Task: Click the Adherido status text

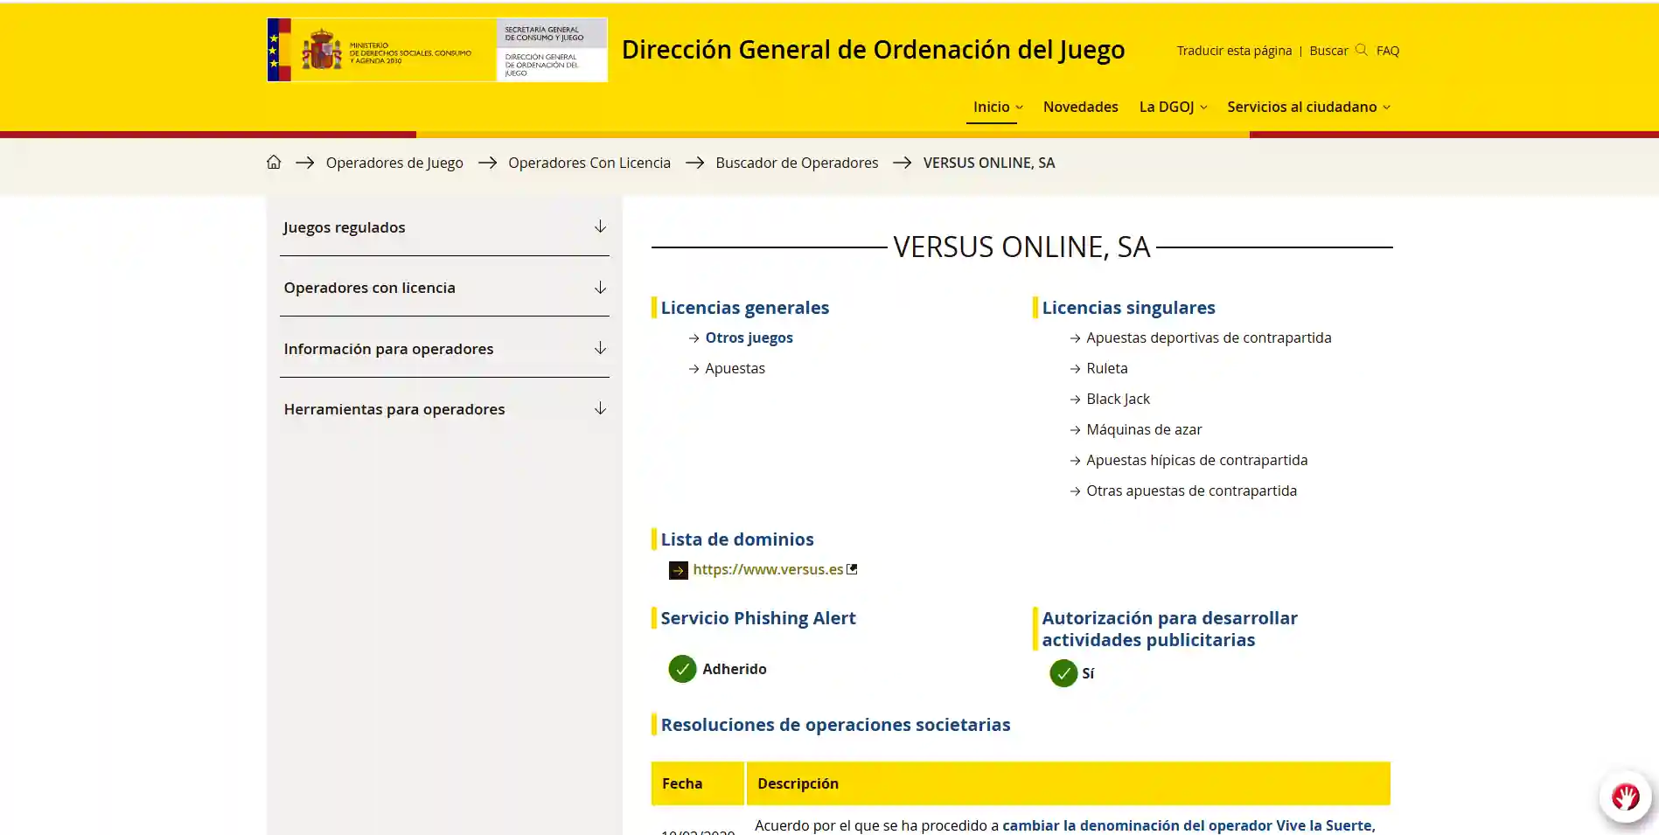Action: pyautogui.click(x=734, y=669)
